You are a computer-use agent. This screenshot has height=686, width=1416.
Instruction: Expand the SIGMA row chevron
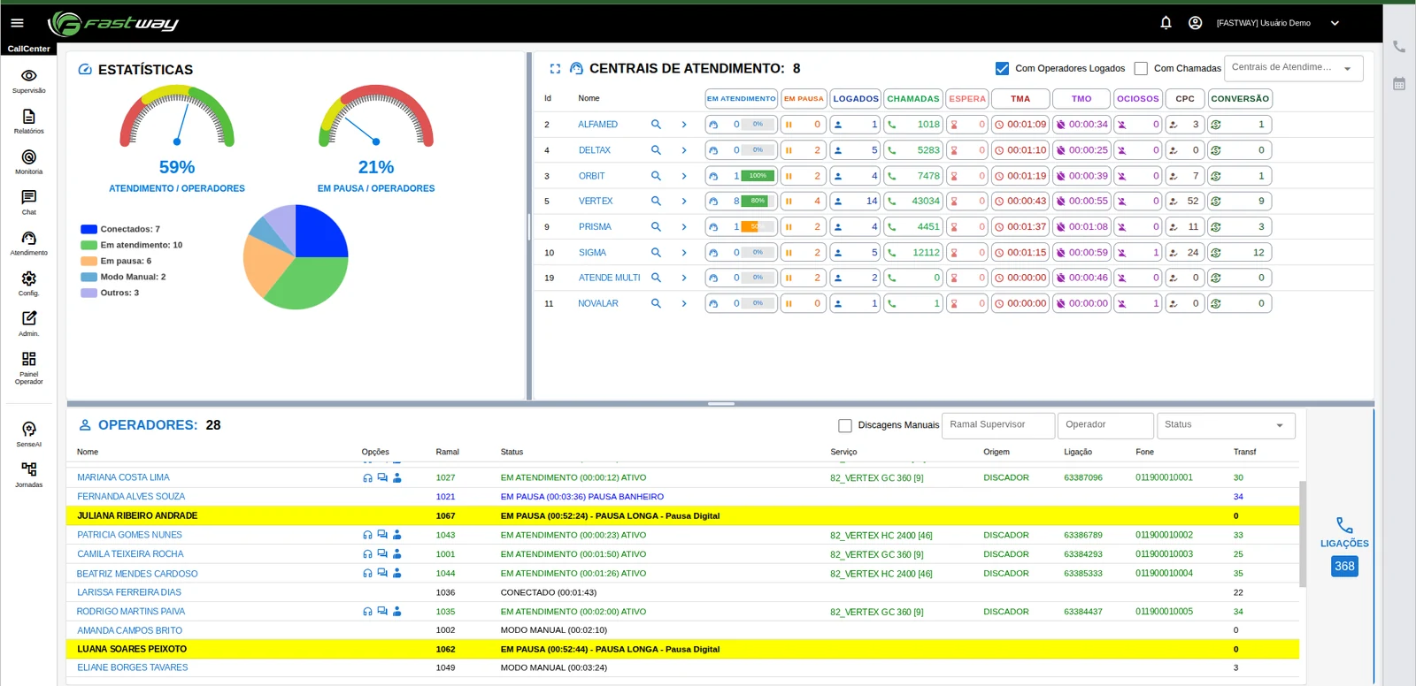684,253
